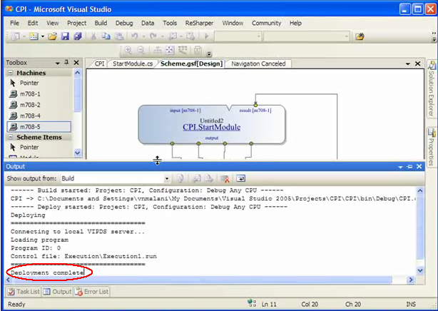
Task: Select the m708-4 machine item
Action: [x=30, y=116]
